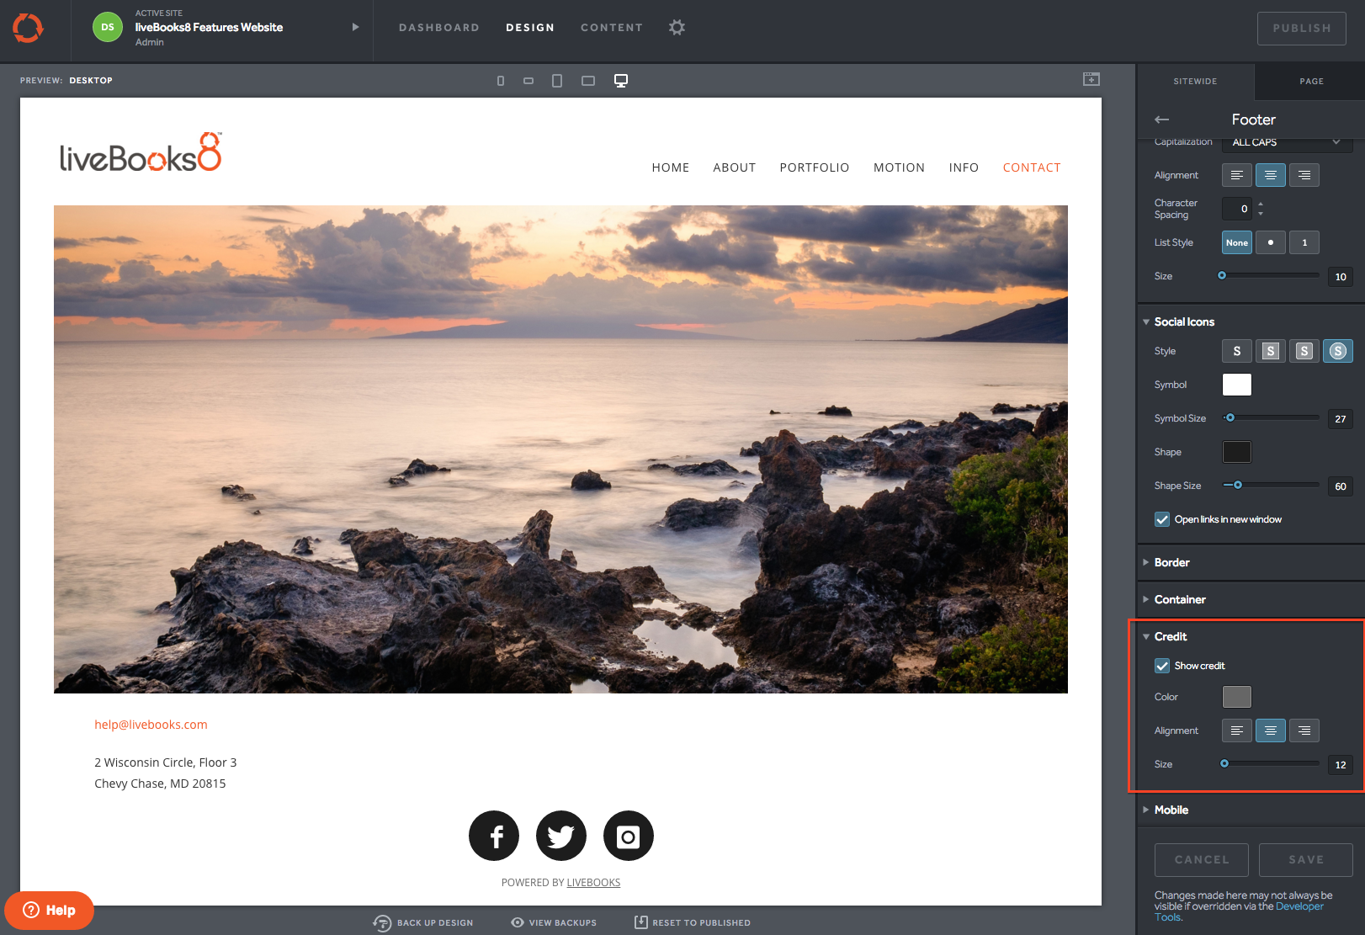Image resolution: width=1365 pixels, height=935 pixels.
Task: Click the Twitter social icon in footer
Action: (x=561, y=836)
